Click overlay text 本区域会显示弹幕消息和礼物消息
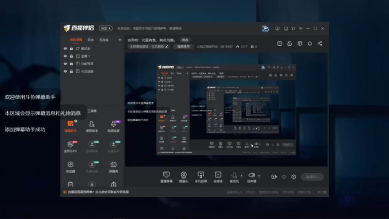Screen dimensions: 389x219 point(43,113)
